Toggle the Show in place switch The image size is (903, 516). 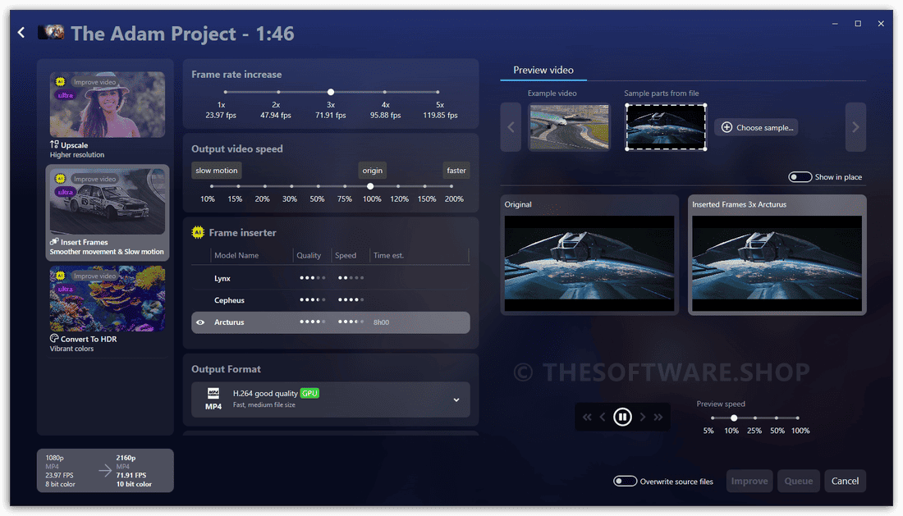click(x=800, y=176)
